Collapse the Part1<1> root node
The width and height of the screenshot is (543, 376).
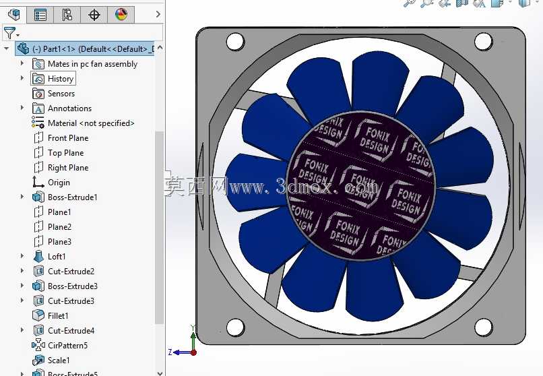pos(7,49)
